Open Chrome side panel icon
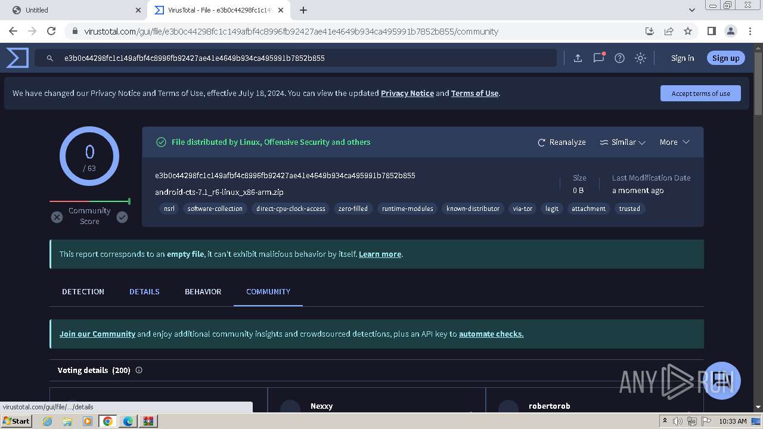Image resolution: width=763 pixels, height=429 pixels. point(711,31)
